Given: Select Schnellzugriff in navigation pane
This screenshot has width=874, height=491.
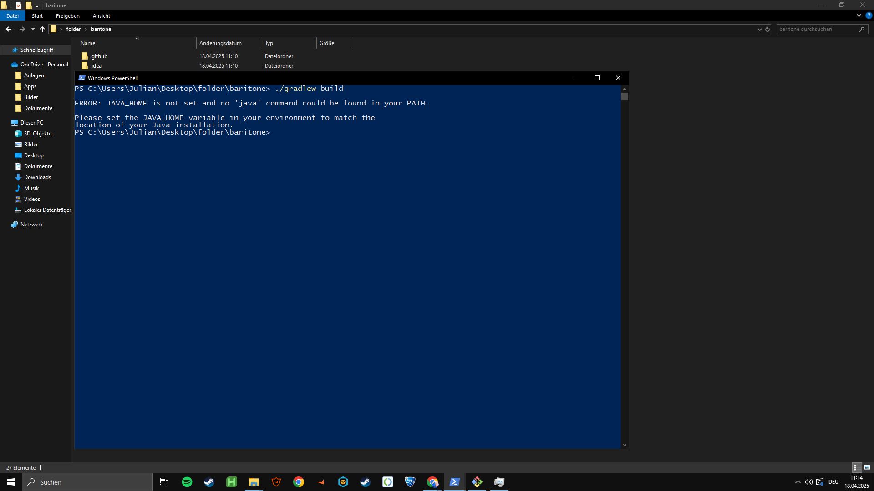Looking at the screenshot, I should coord(36,50).
